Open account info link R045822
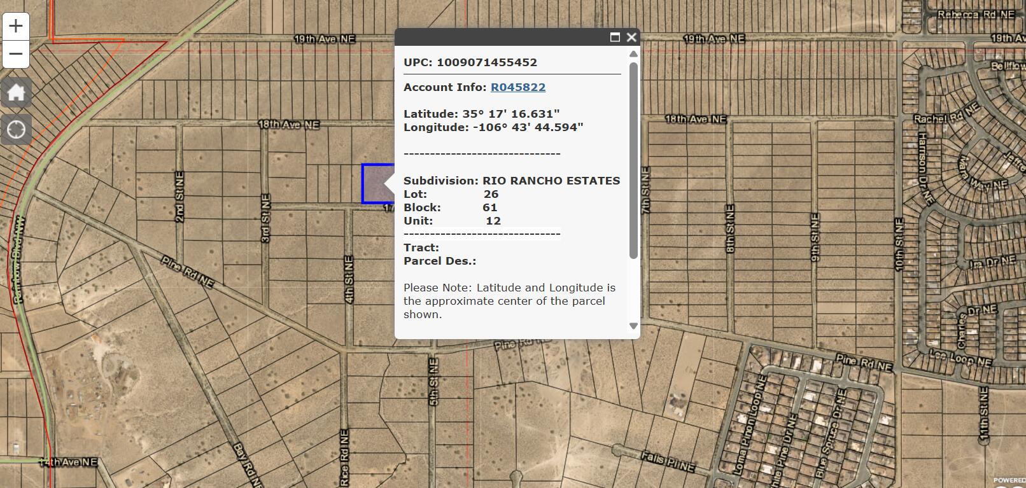This screenshot has height=488, width=1026. pos(517,87)
